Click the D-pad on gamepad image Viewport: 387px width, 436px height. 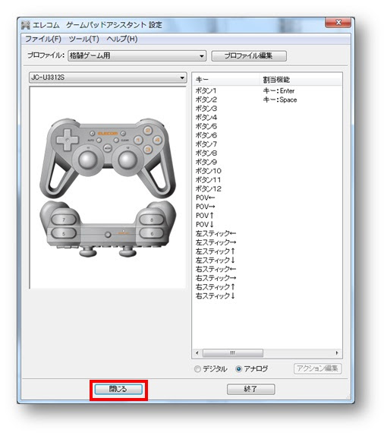click(x=67, y=139)
